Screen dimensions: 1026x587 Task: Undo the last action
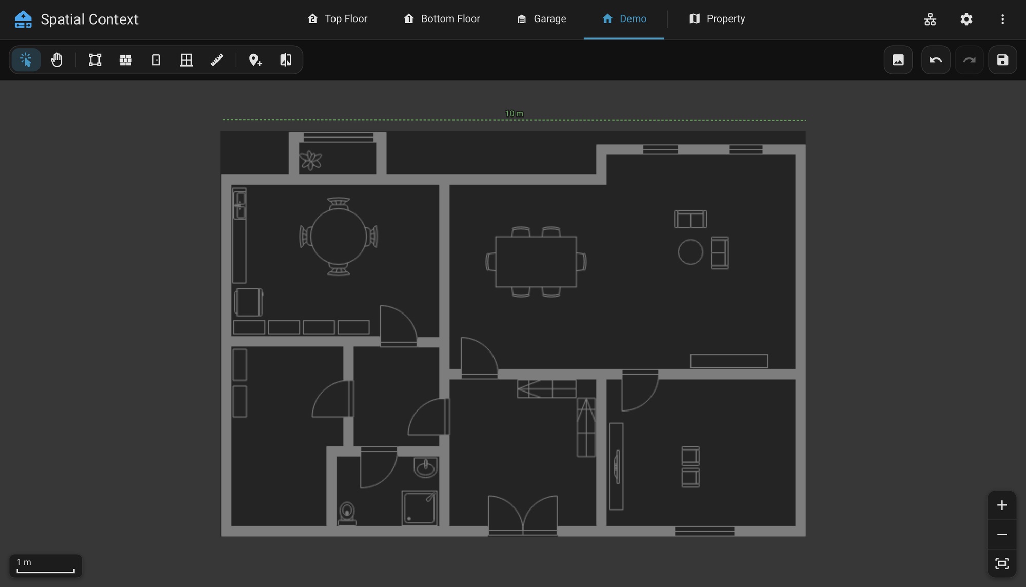936,60
